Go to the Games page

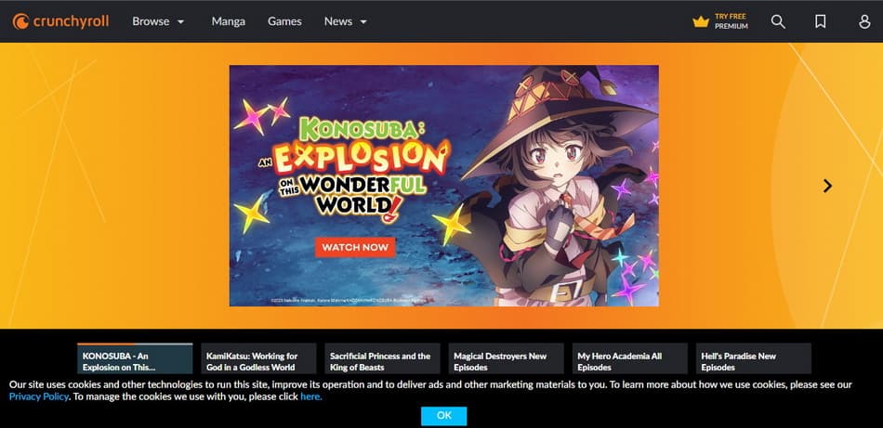(284, 21)
